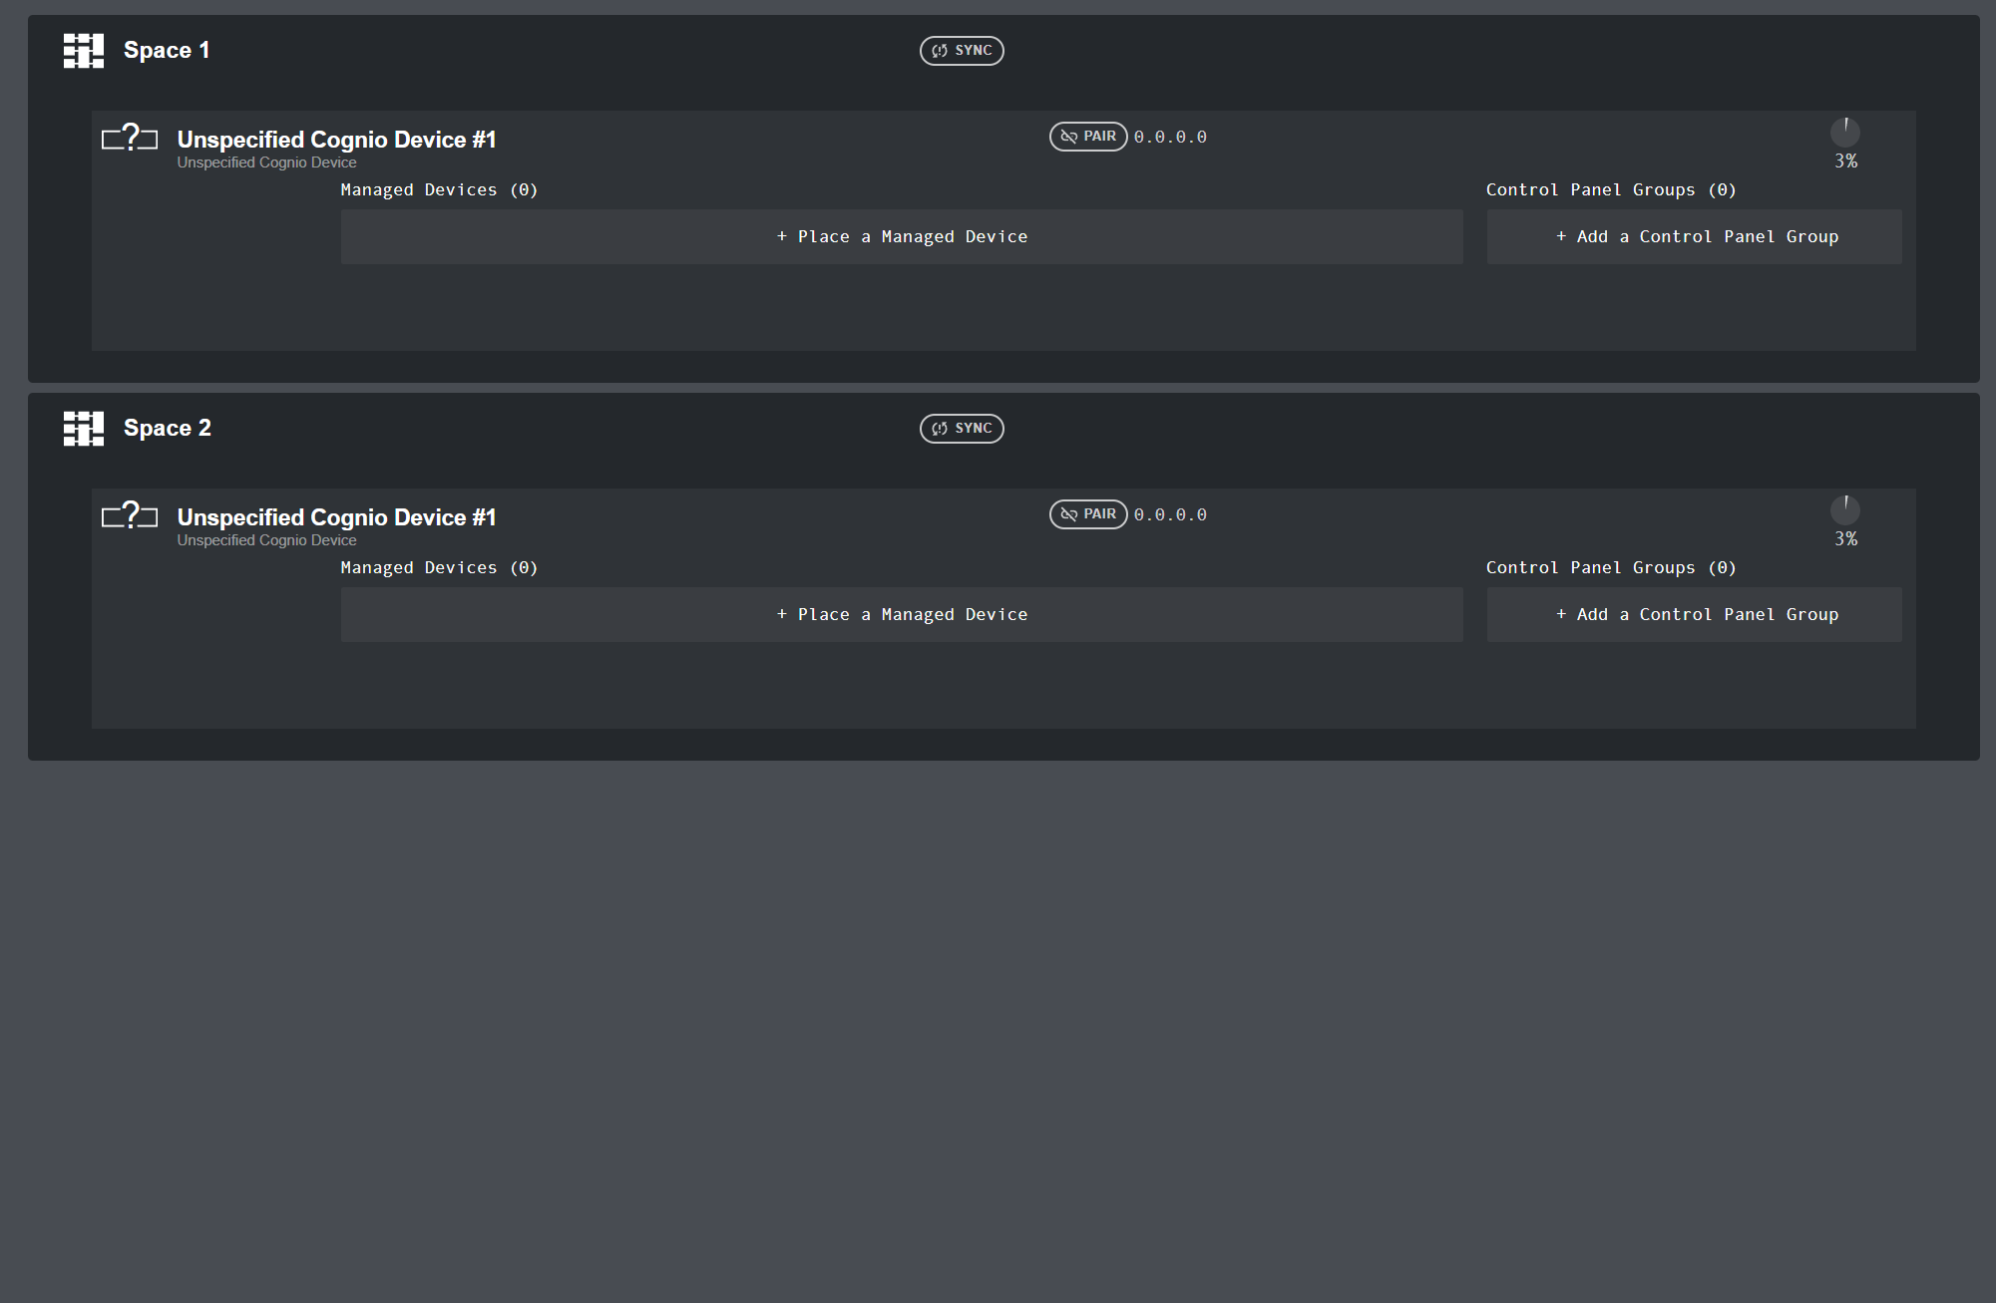Pair the Cognio device in Space 1
Image resolution: width=1996 pixels, height=1303 pixels.
[1088, 137]
